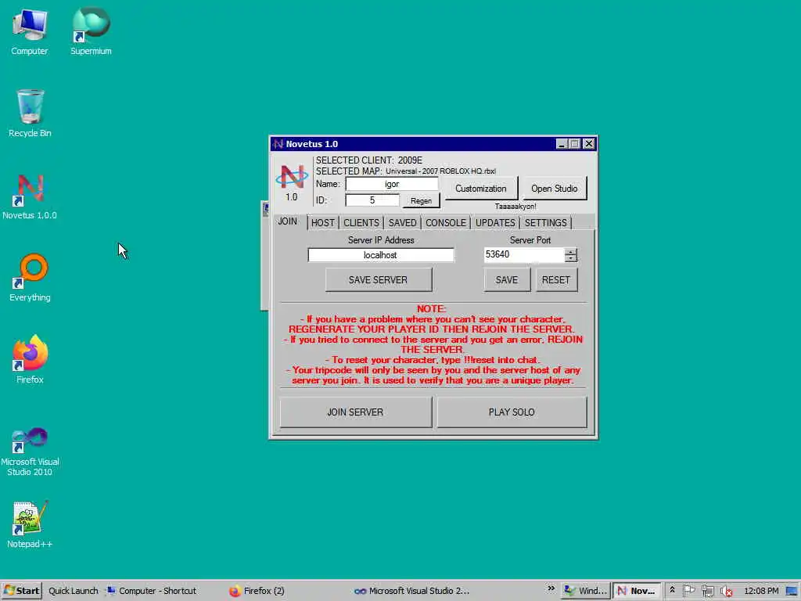Image resolution: width=801 pixels, height=601 pixels.
Task: Regenerate the player ID with Regen
Action: click(x=421, y=201)
